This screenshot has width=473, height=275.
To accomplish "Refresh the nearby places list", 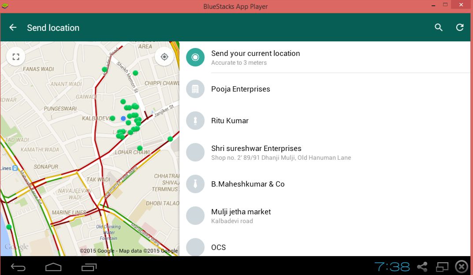I will coord(460,28).
